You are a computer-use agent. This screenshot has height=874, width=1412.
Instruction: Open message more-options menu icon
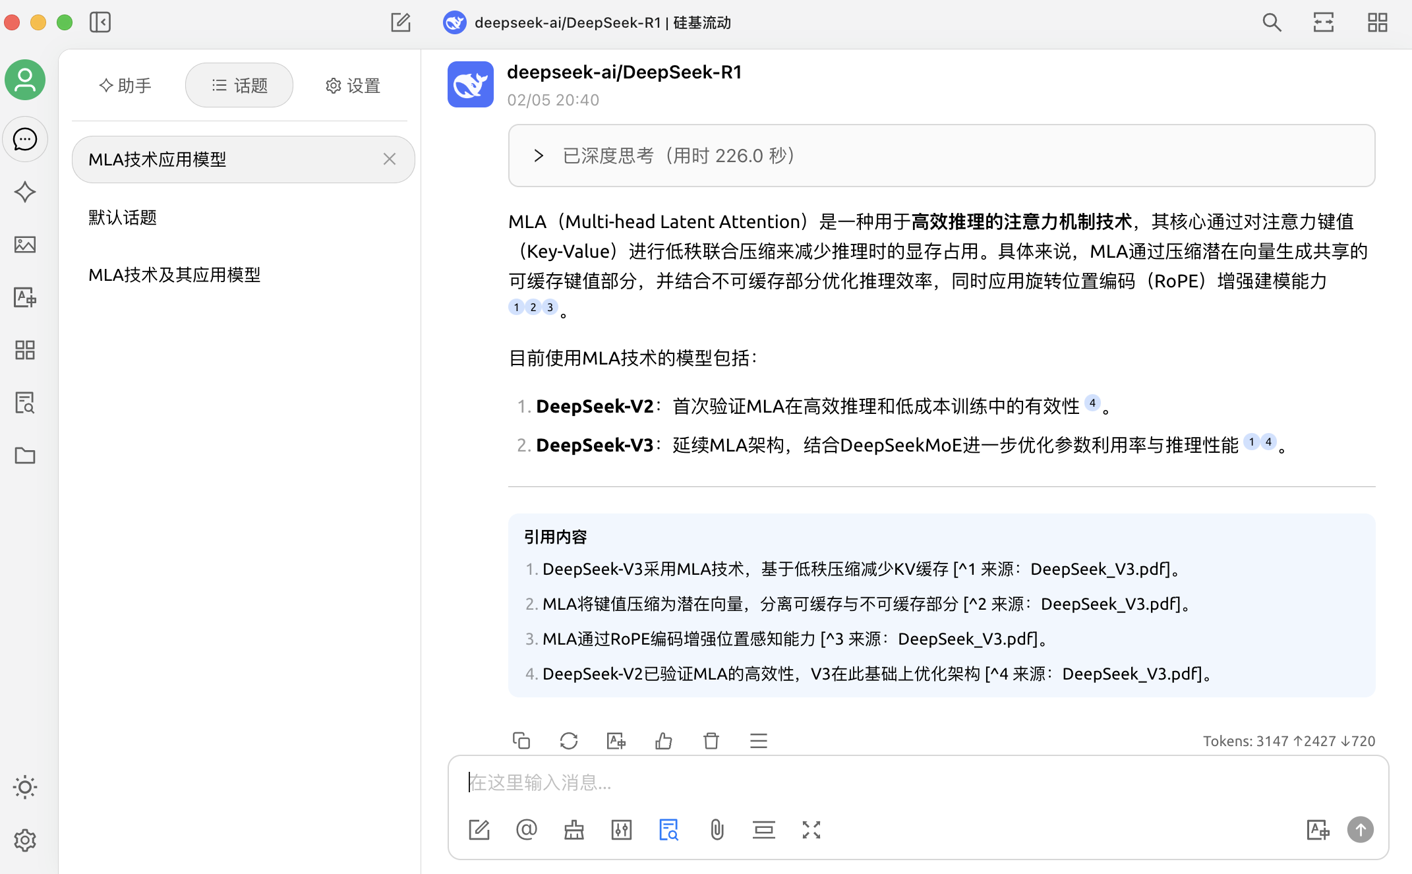758,741
